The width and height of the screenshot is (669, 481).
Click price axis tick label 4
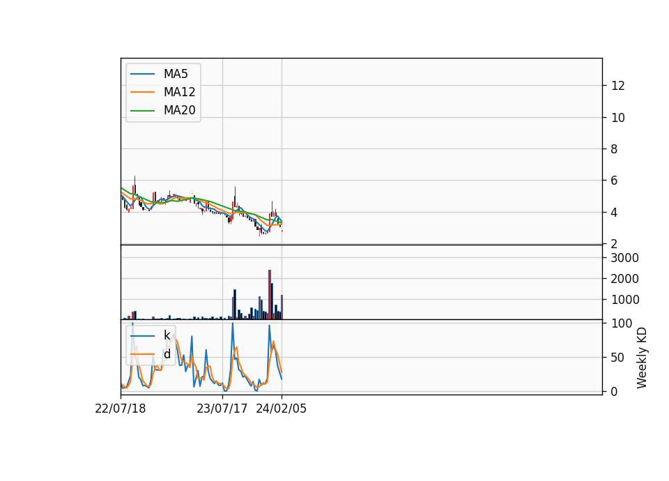point(615,213)
